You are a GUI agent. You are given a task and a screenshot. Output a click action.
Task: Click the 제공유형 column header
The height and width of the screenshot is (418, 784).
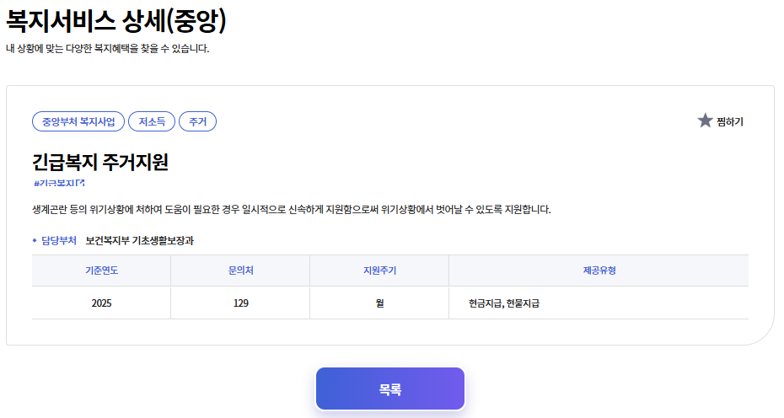point(599,271)
